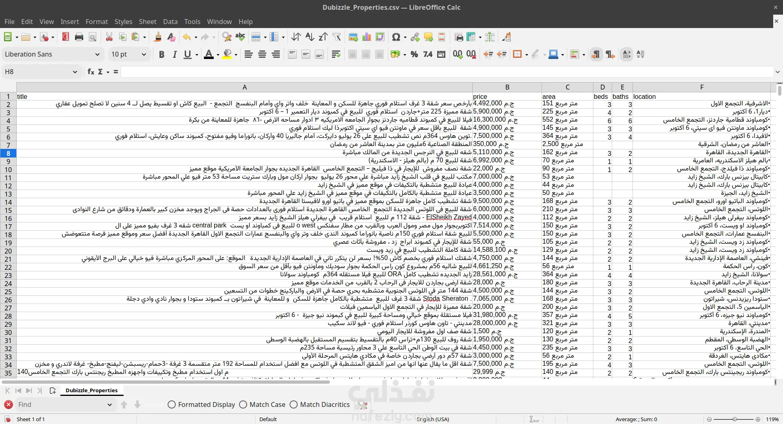The width and height of the screenshot is (783, 424).
Task: Apply the background highlight color swatch
Action: tap(227, 54)
